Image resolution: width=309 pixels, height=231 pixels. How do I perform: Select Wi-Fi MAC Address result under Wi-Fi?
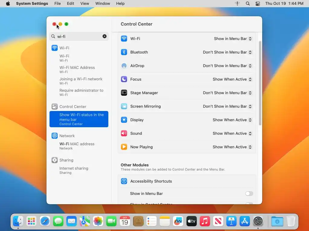[x=79, y=69]
